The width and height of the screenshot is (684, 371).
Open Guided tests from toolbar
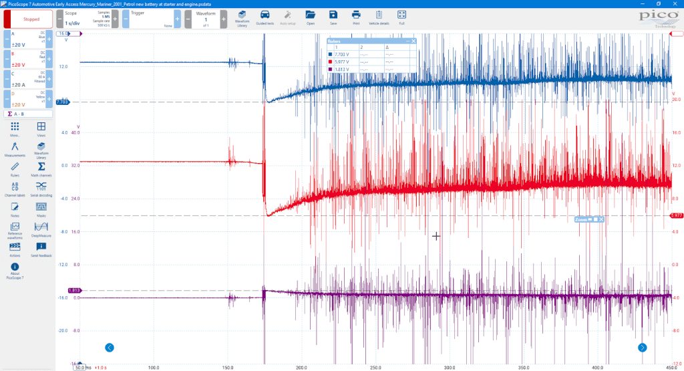click(x=265, y=18)
